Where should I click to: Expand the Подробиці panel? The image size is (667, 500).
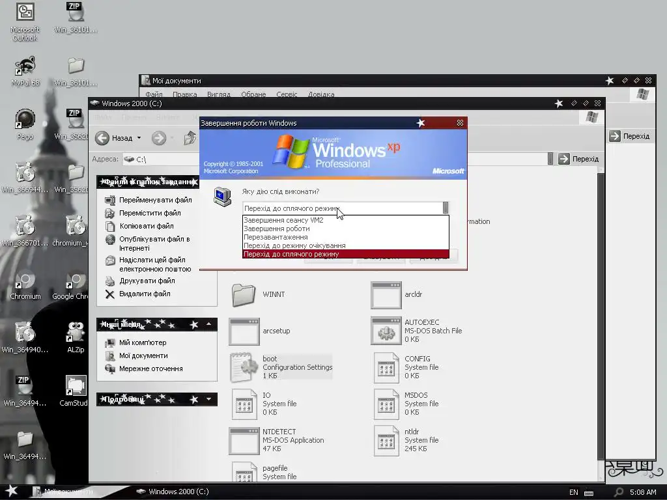point(209,399)
